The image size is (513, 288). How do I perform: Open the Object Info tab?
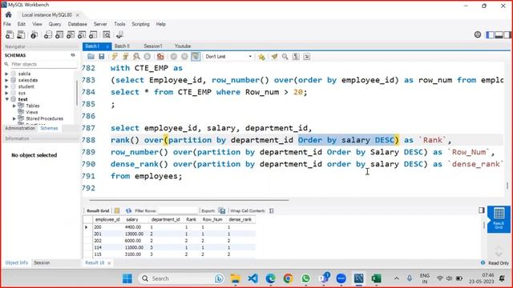click(16, 262)
